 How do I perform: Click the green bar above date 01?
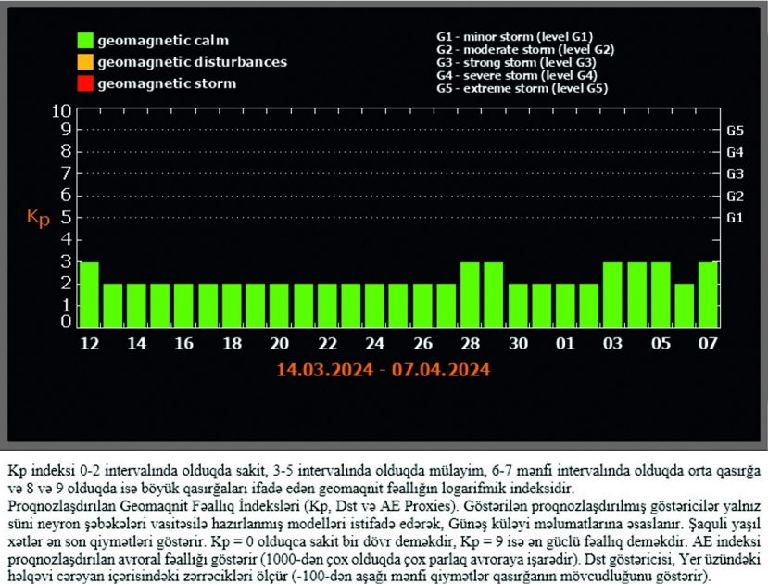pos(566,306)
